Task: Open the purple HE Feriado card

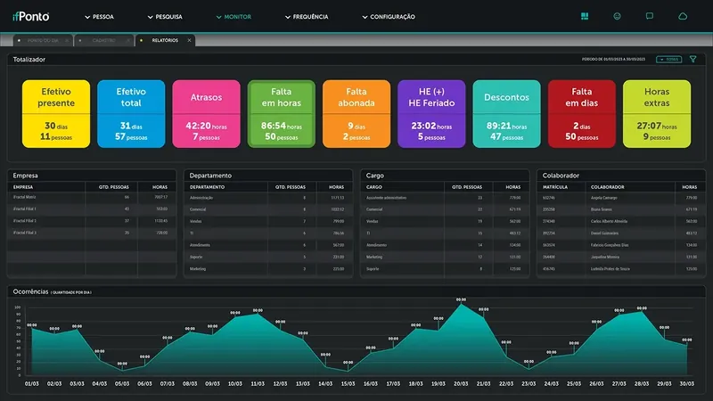Action: click(x=431, y=114)
